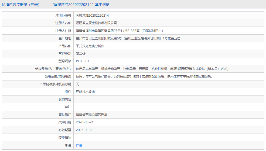Click registrant name 福建普立辰生物技术有限公司
The height and width of the screenshot is (151, 266).
click(x=96, y=23)
